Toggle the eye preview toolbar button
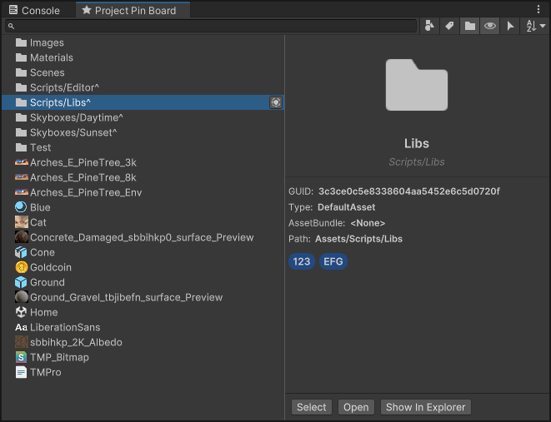 [x=490, y=26]
